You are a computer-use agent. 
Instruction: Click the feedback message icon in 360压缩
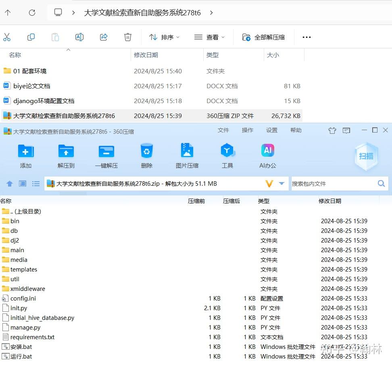click(x=346, y=130)
